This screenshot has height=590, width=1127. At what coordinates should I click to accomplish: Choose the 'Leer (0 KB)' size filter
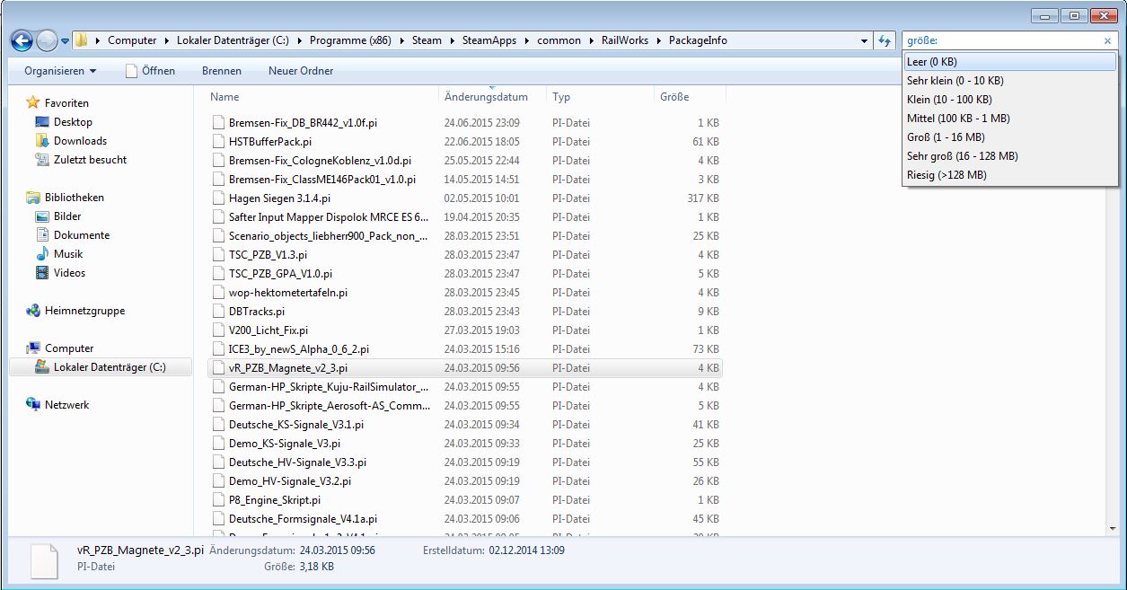(x=1009, y=62)
